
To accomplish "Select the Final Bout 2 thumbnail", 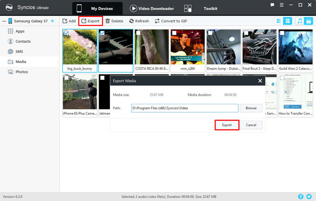I will click(260, 47).
